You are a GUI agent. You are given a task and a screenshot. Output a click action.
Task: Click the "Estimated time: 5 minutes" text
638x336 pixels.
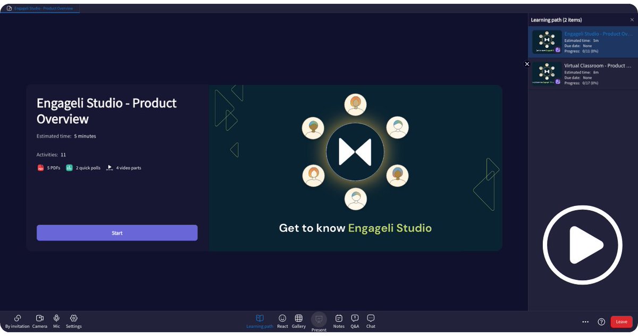66,136
